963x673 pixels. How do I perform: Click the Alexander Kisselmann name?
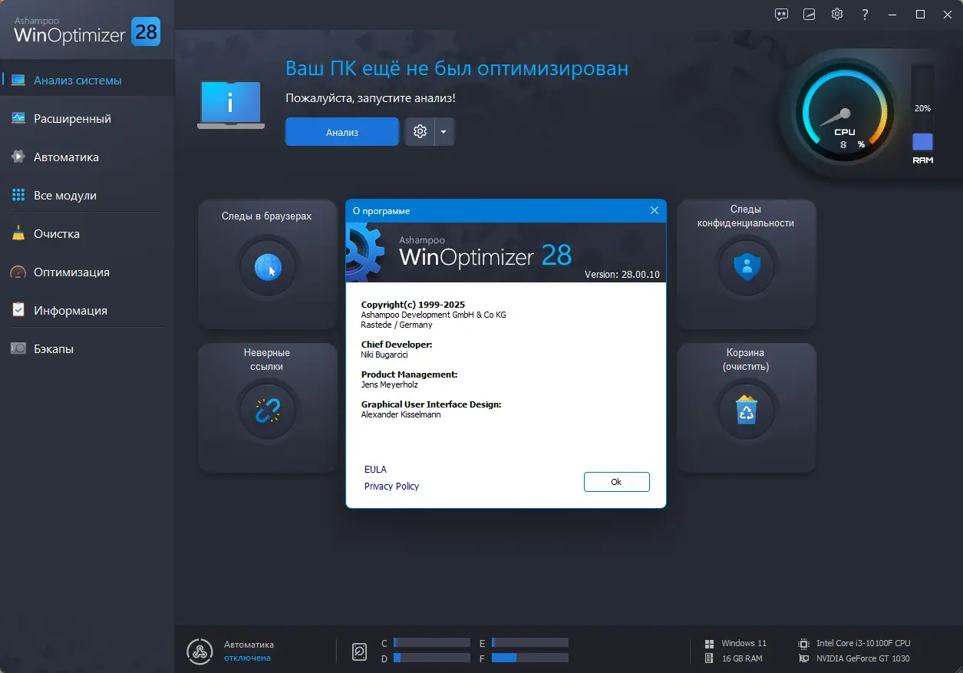(x=401, y=414)
